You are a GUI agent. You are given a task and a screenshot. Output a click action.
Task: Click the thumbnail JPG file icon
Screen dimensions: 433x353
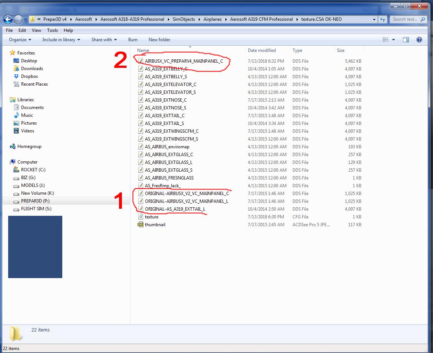point(140,225)
